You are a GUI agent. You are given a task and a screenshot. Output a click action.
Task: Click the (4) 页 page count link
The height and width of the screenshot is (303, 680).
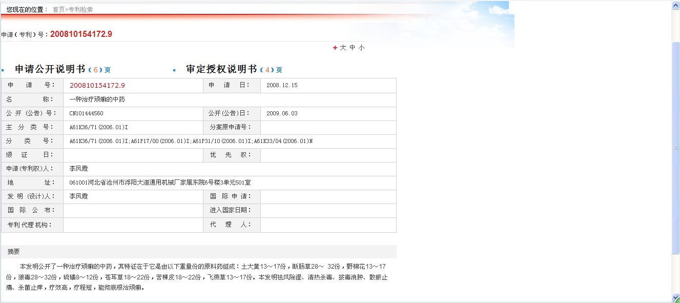tap(271, 70)
